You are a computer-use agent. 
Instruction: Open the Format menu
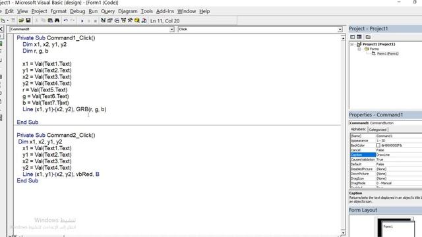point(59,11)
